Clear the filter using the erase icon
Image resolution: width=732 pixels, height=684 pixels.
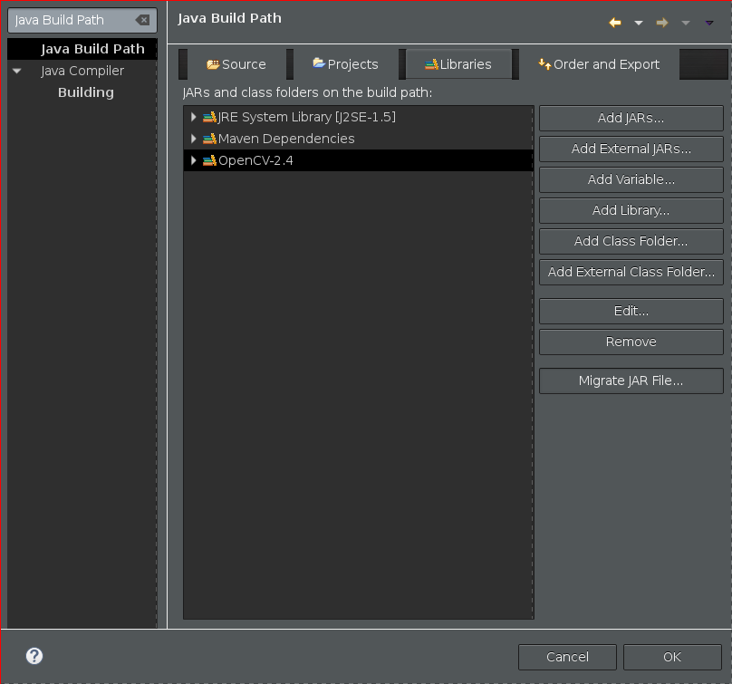pos(141,19)
